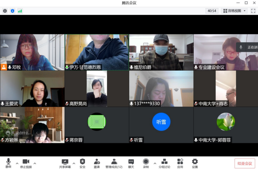This screenshot has width=258, height=169.
Task: Open the 应用 apps panel
Action: tap(180, 163)
